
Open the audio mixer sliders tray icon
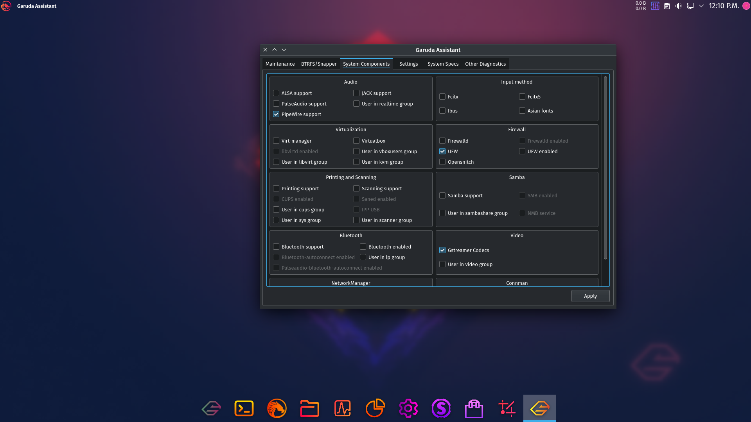tap(655, 6)
